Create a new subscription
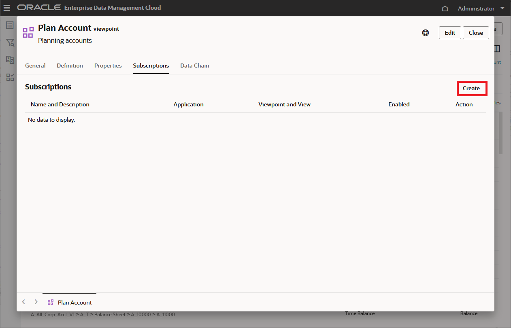 tap(471, 88)
